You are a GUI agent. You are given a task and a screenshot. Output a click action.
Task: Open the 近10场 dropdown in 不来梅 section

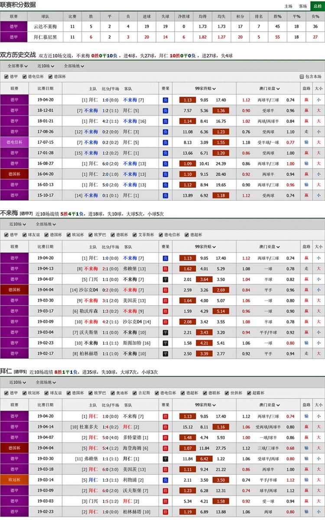point(18,224)
